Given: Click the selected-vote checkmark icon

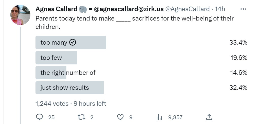Looking at the screenshot, I should pyautogui.click(x=73, y=42).
